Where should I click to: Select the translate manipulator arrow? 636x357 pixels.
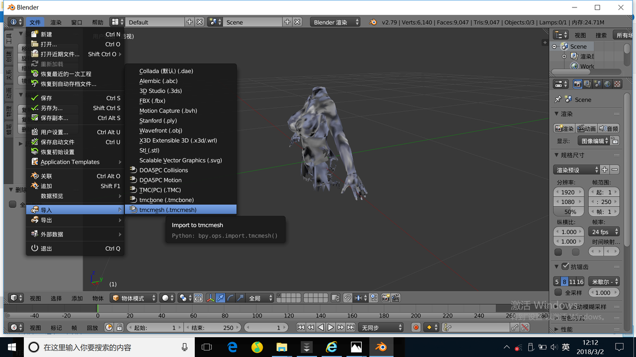221,298
